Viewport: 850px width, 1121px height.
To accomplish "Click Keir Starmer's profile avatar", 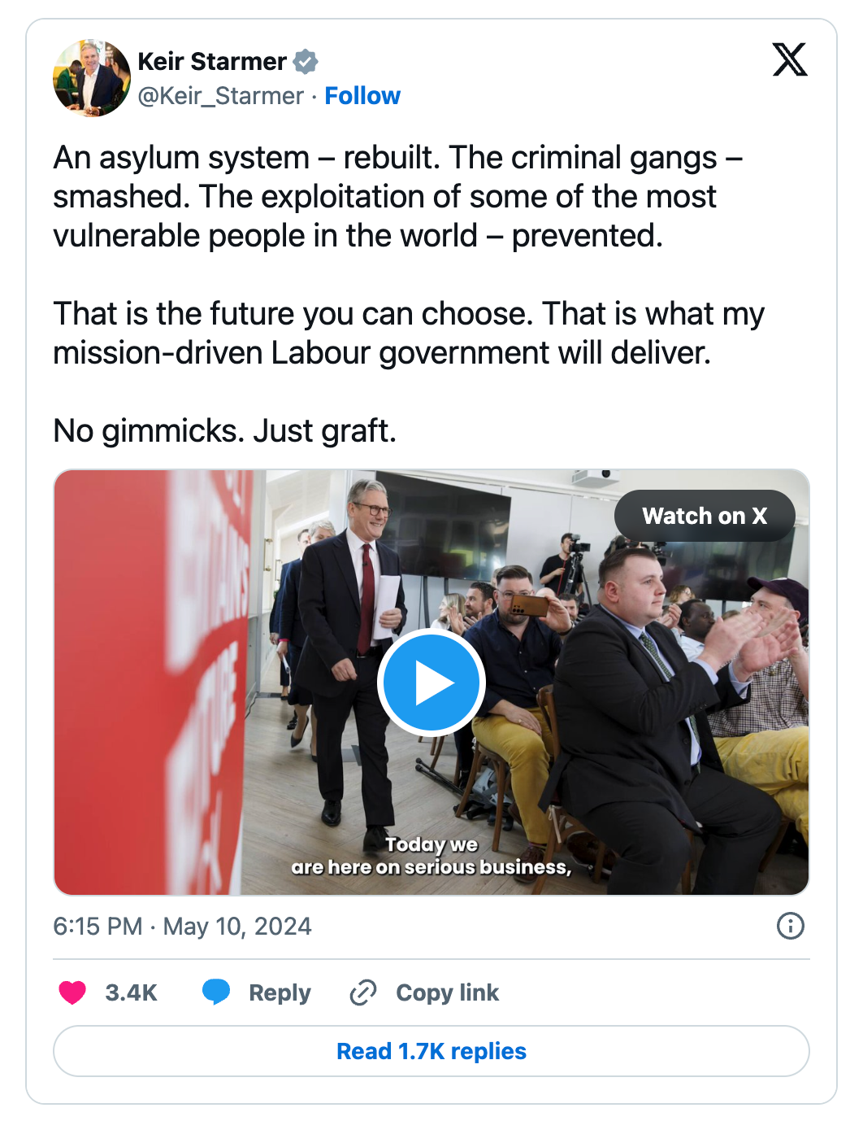I will pos(92,78).
